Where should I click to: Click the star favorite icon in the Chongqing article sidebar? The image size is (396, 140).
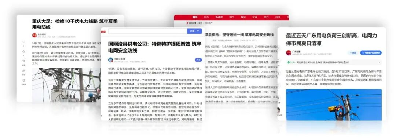[x=24, y=61]
